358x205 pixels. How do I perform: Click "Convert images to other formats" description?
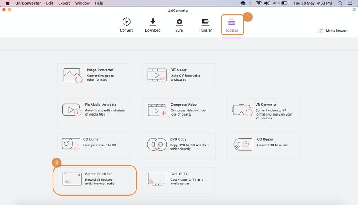coord(100,78)
